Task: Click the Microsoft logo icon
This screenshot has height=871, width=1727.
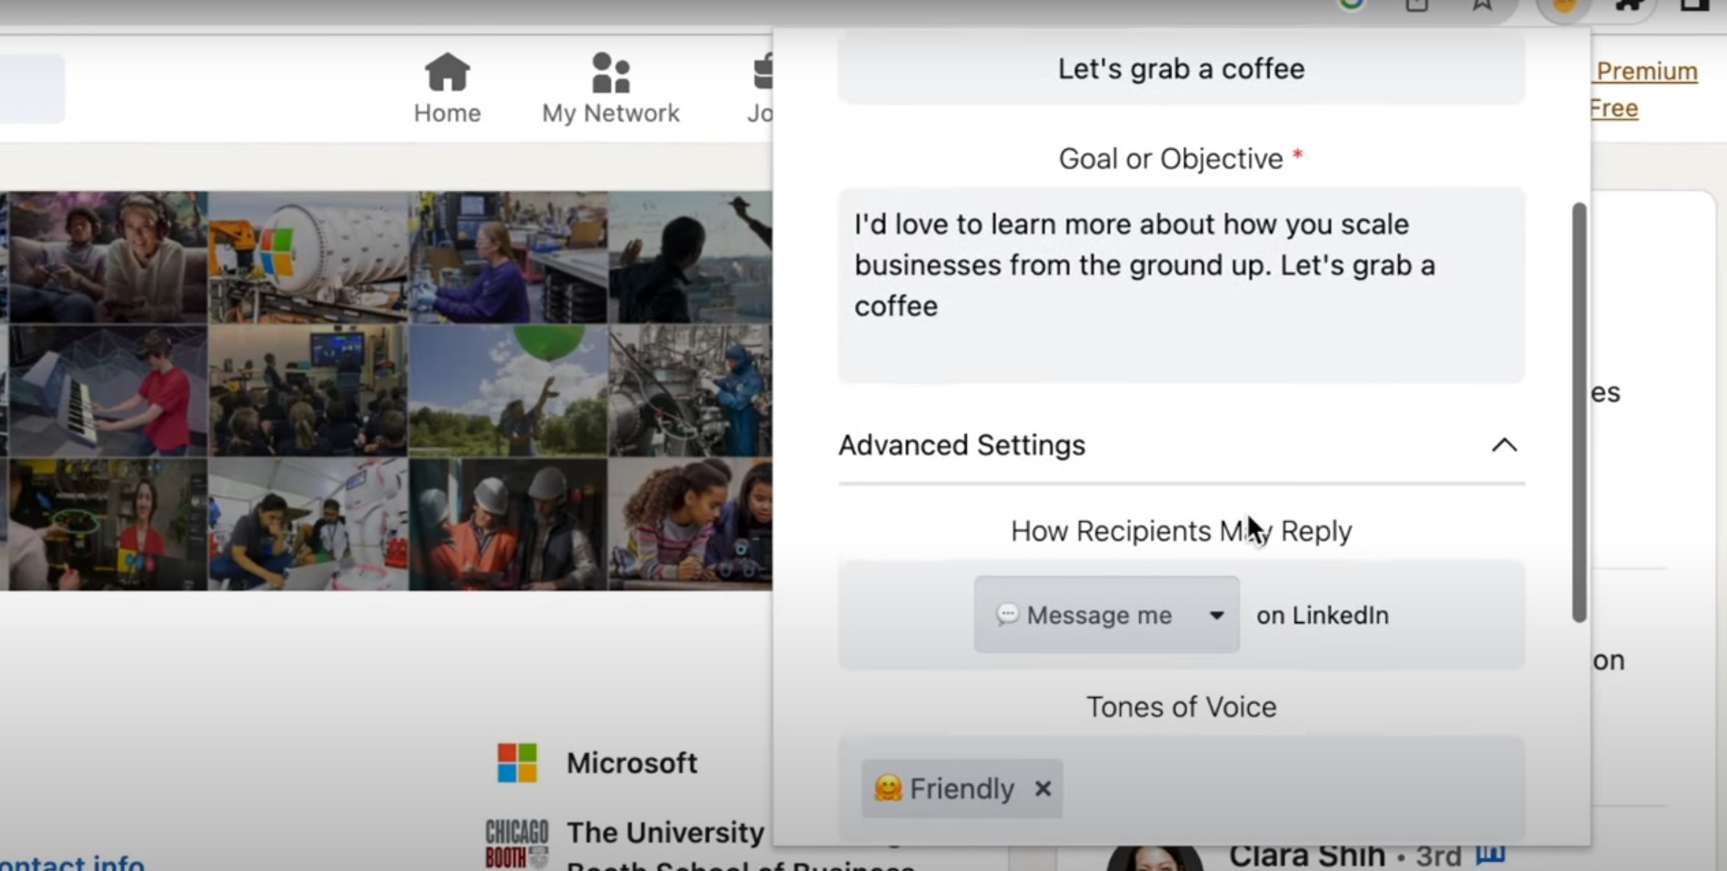Action: coord(517,763)
